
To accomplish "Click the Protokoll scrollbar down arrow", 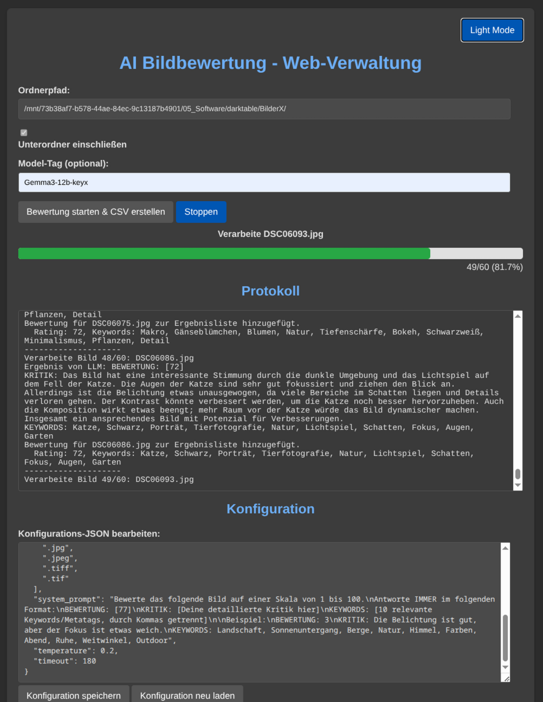I will [518, 486].
